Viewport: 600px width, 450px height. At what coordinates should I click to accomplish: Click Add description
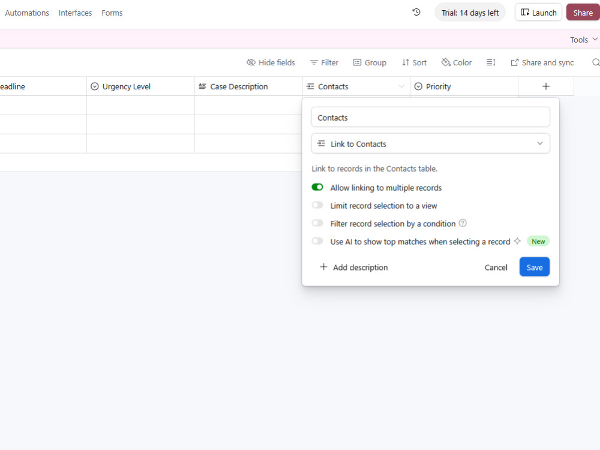pos(353,267)
